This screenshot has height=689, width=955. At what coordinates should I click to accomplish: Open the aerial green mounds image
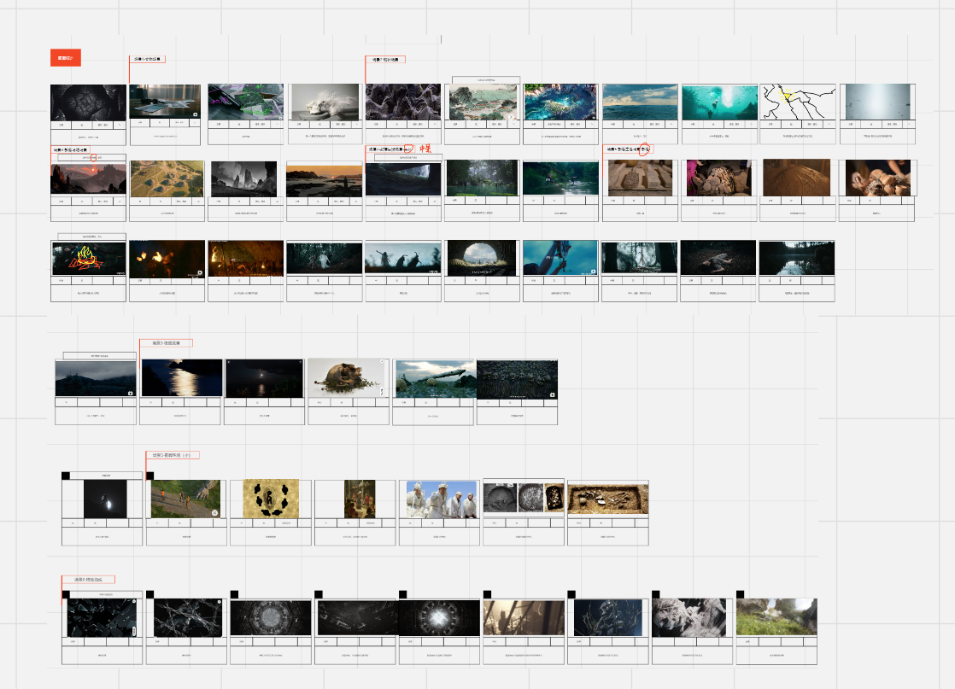(167, 179)
